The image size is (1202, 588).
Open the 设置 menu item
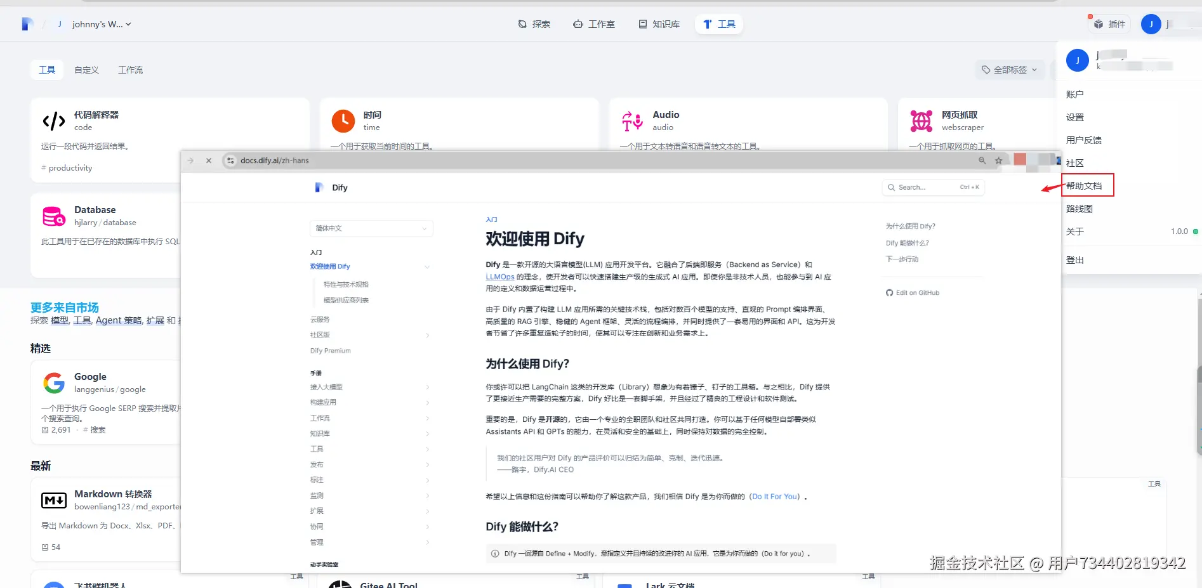[1074, 117]
